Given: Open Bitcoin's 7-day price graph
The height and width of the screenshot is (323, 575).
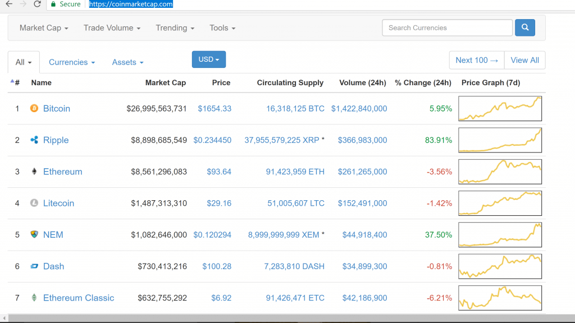Looking at the screenshot, I should (500, 108).
